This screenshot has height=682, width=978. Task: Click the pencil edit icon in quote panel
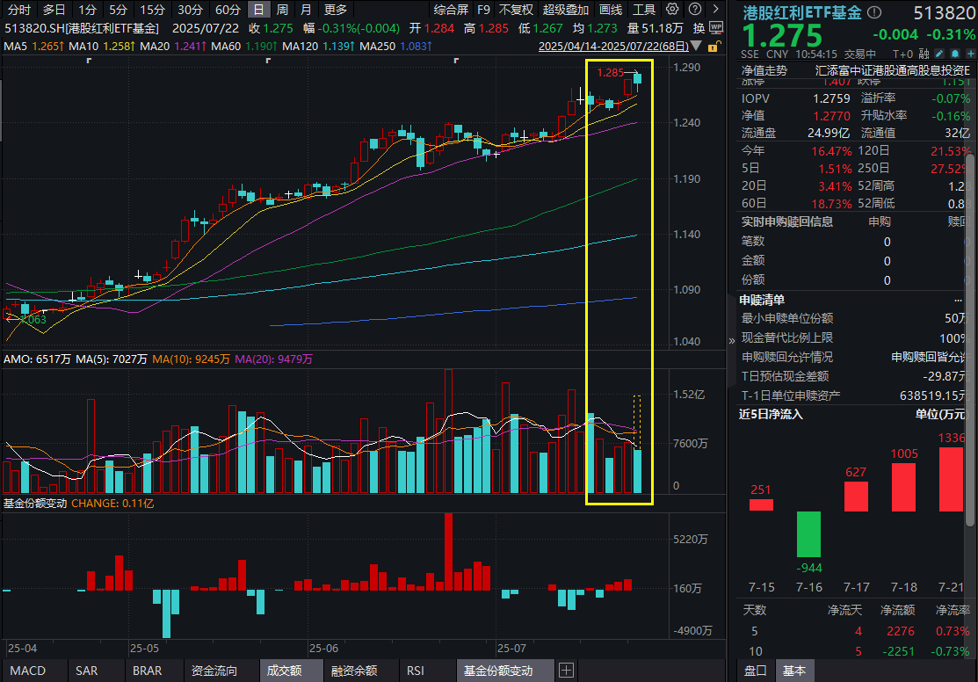click(x=938, y=54)
